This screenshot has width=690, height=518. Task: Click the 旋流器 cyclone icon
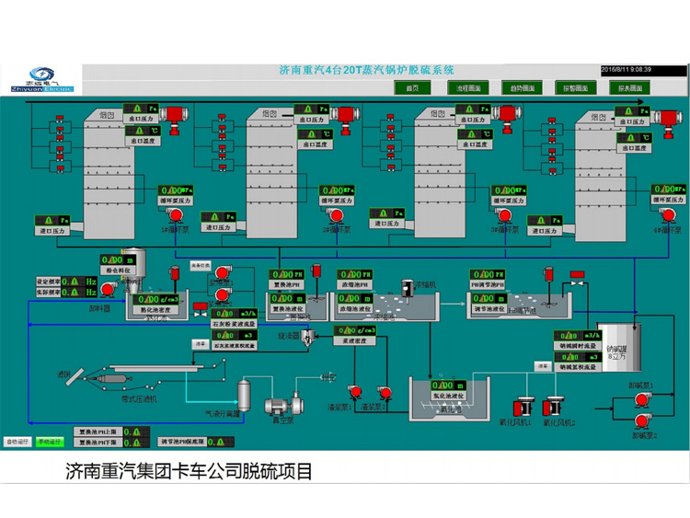point(308,338)
